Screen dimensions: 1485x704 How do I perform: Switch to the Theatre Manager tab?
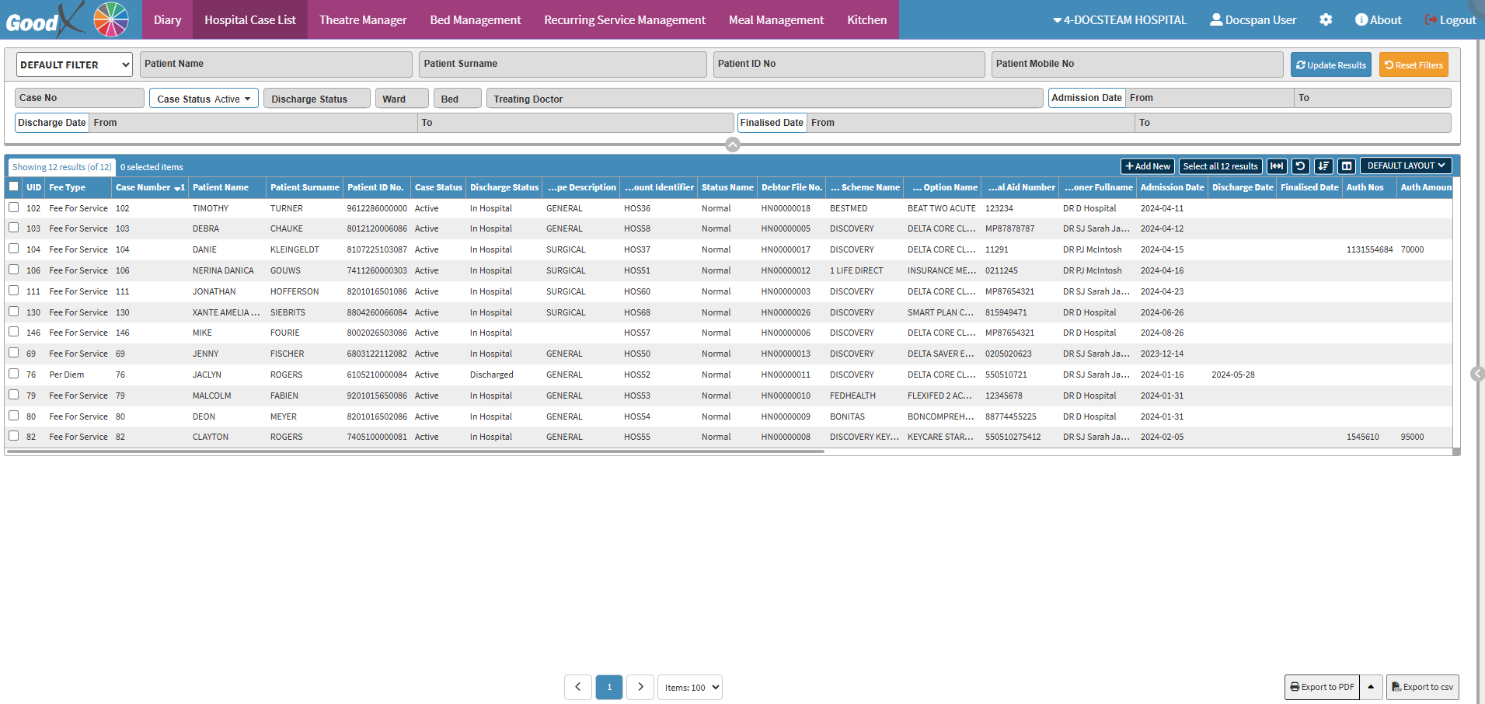[x=363, y=20]
